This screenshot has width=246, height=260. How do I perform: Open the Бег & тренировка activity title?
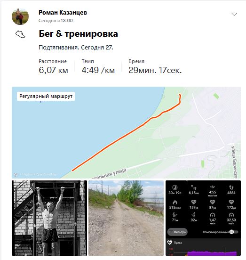(78, 33)
